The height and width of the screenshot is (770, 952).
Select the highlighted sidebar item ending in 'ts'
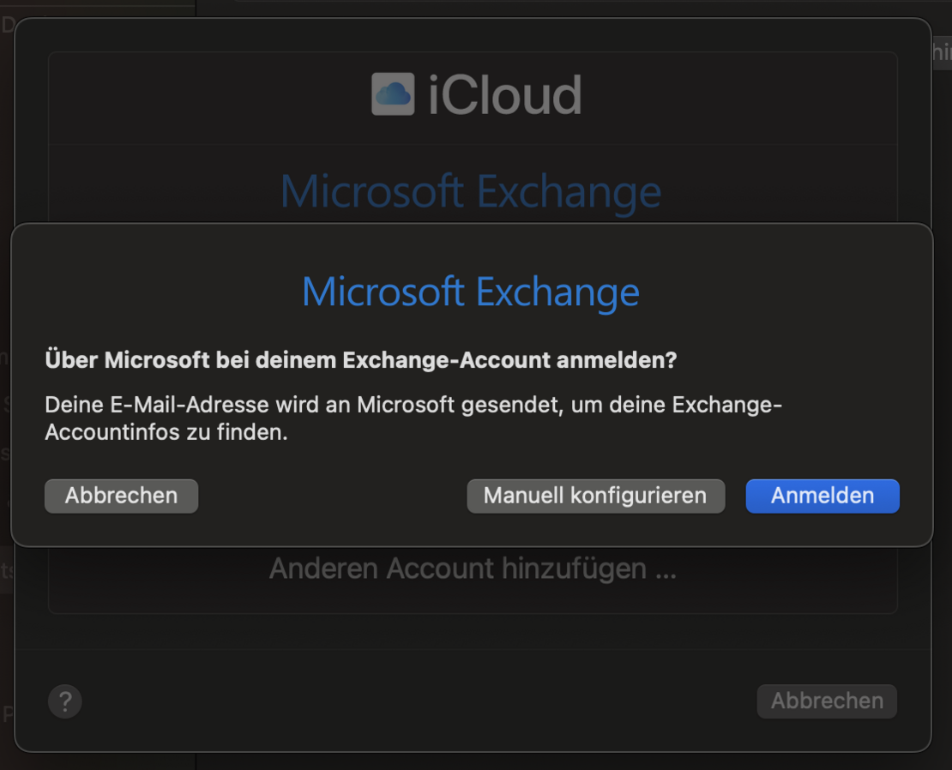[6, 569]
